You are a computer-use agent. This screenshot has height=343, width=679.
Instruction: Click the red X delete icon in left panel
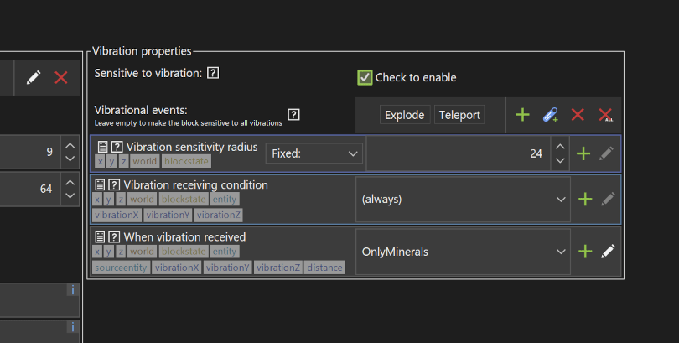point(61,77)
